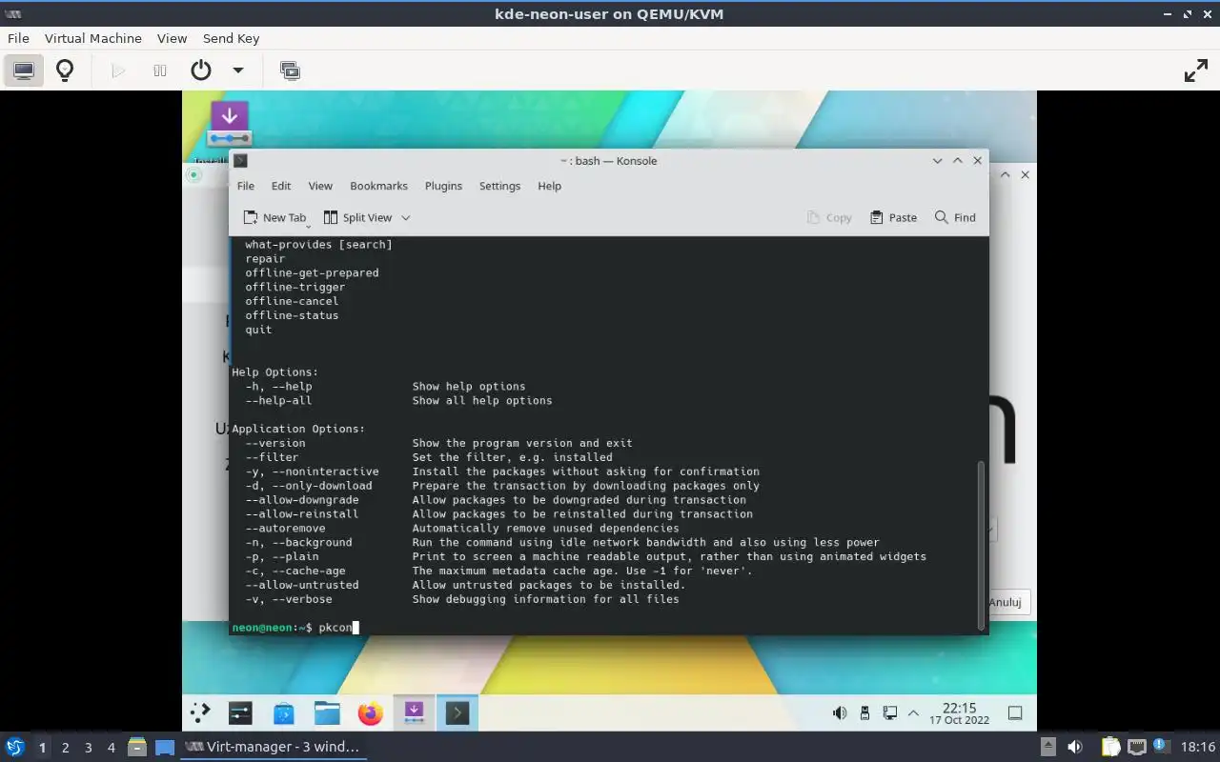
Task: Click the Virt-manager taskbar entry
Action: click(274, 747)
